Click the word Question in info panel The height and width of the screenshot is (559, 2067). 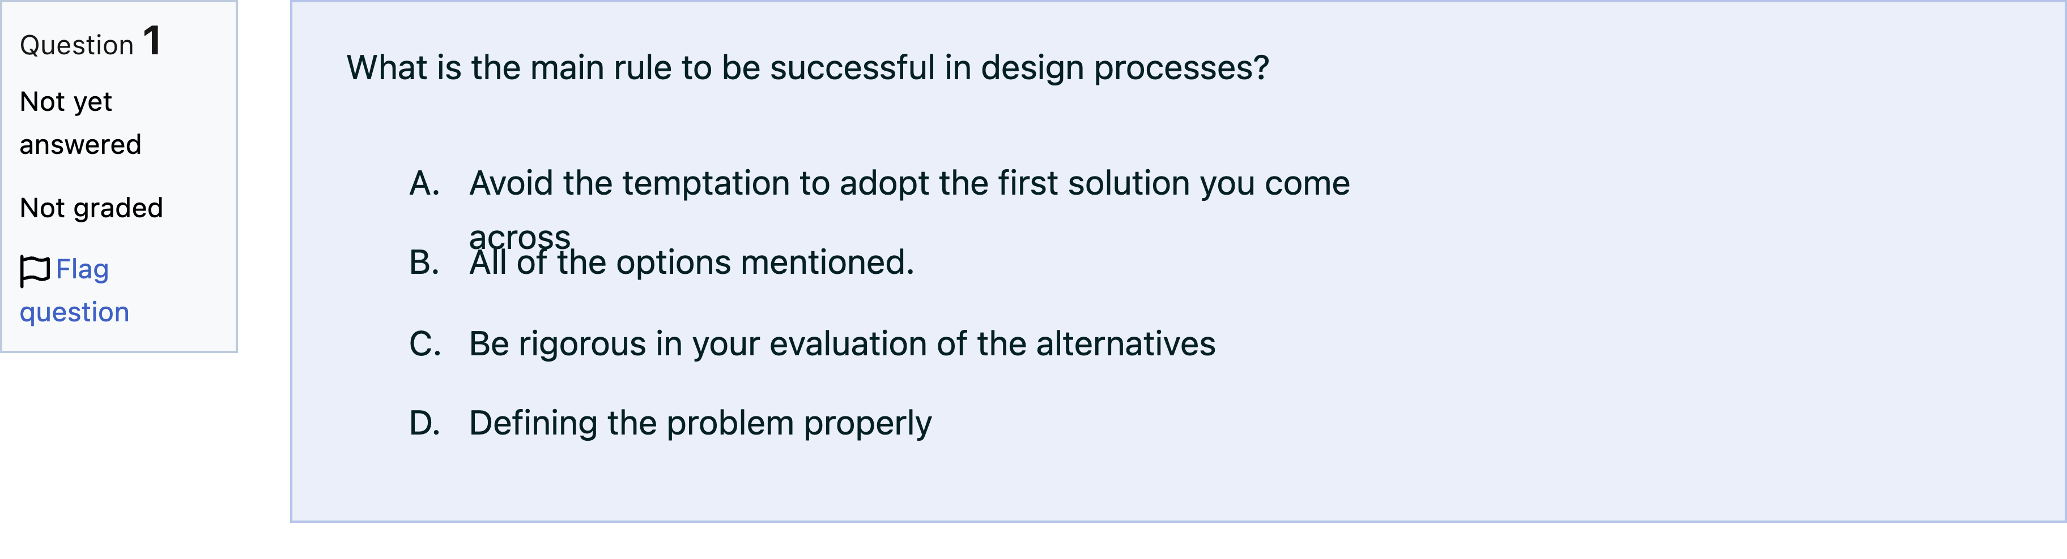tap(76, 46)
